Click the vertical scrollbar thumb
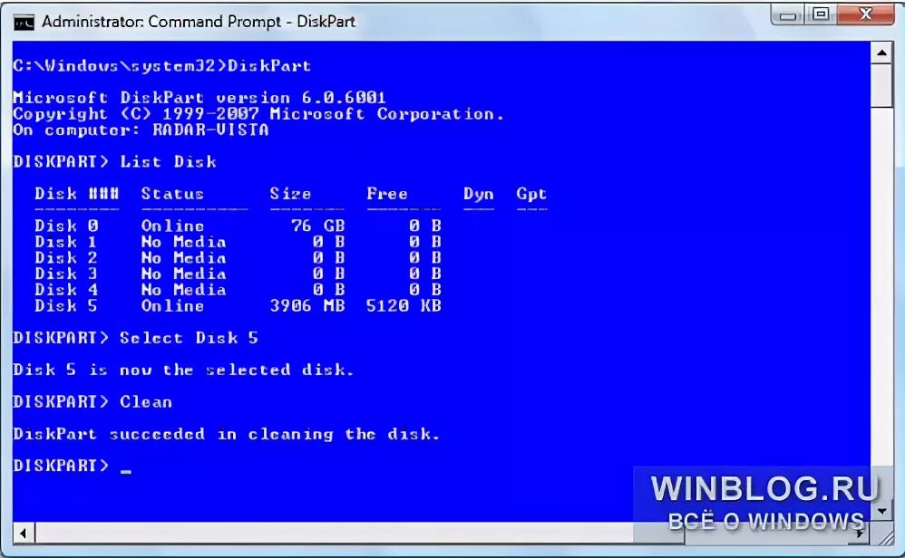This screenshot has width=905, height=558. pos(881,86)
